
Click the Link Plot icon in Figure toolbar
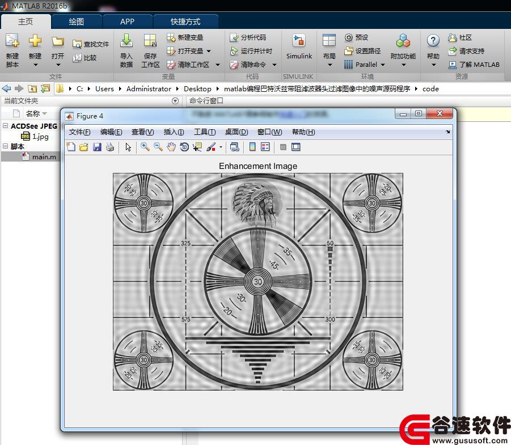(234, 147)
